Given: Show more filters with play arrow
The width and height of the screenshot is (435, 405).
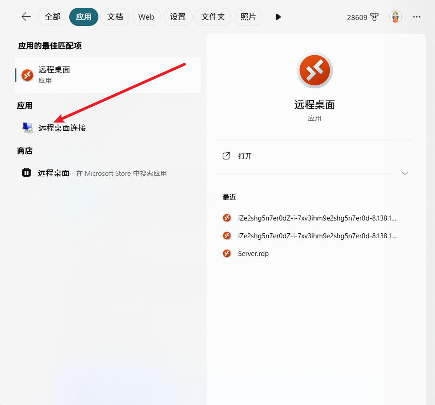Looking at the screenshot, I should tap(278, 17).
